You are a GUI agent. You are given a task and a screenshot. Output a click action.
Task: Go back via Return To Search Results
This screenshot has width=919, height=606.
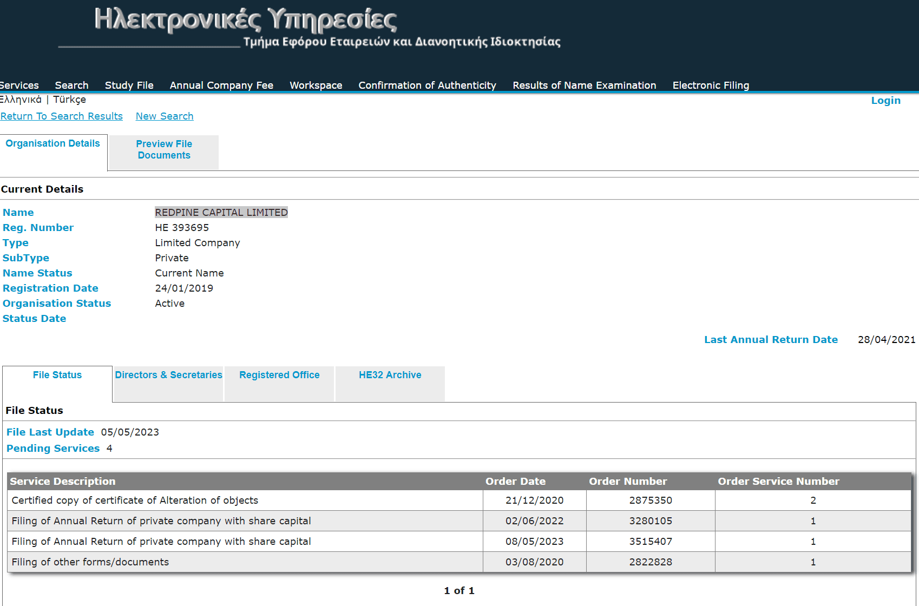click(62, 116)
